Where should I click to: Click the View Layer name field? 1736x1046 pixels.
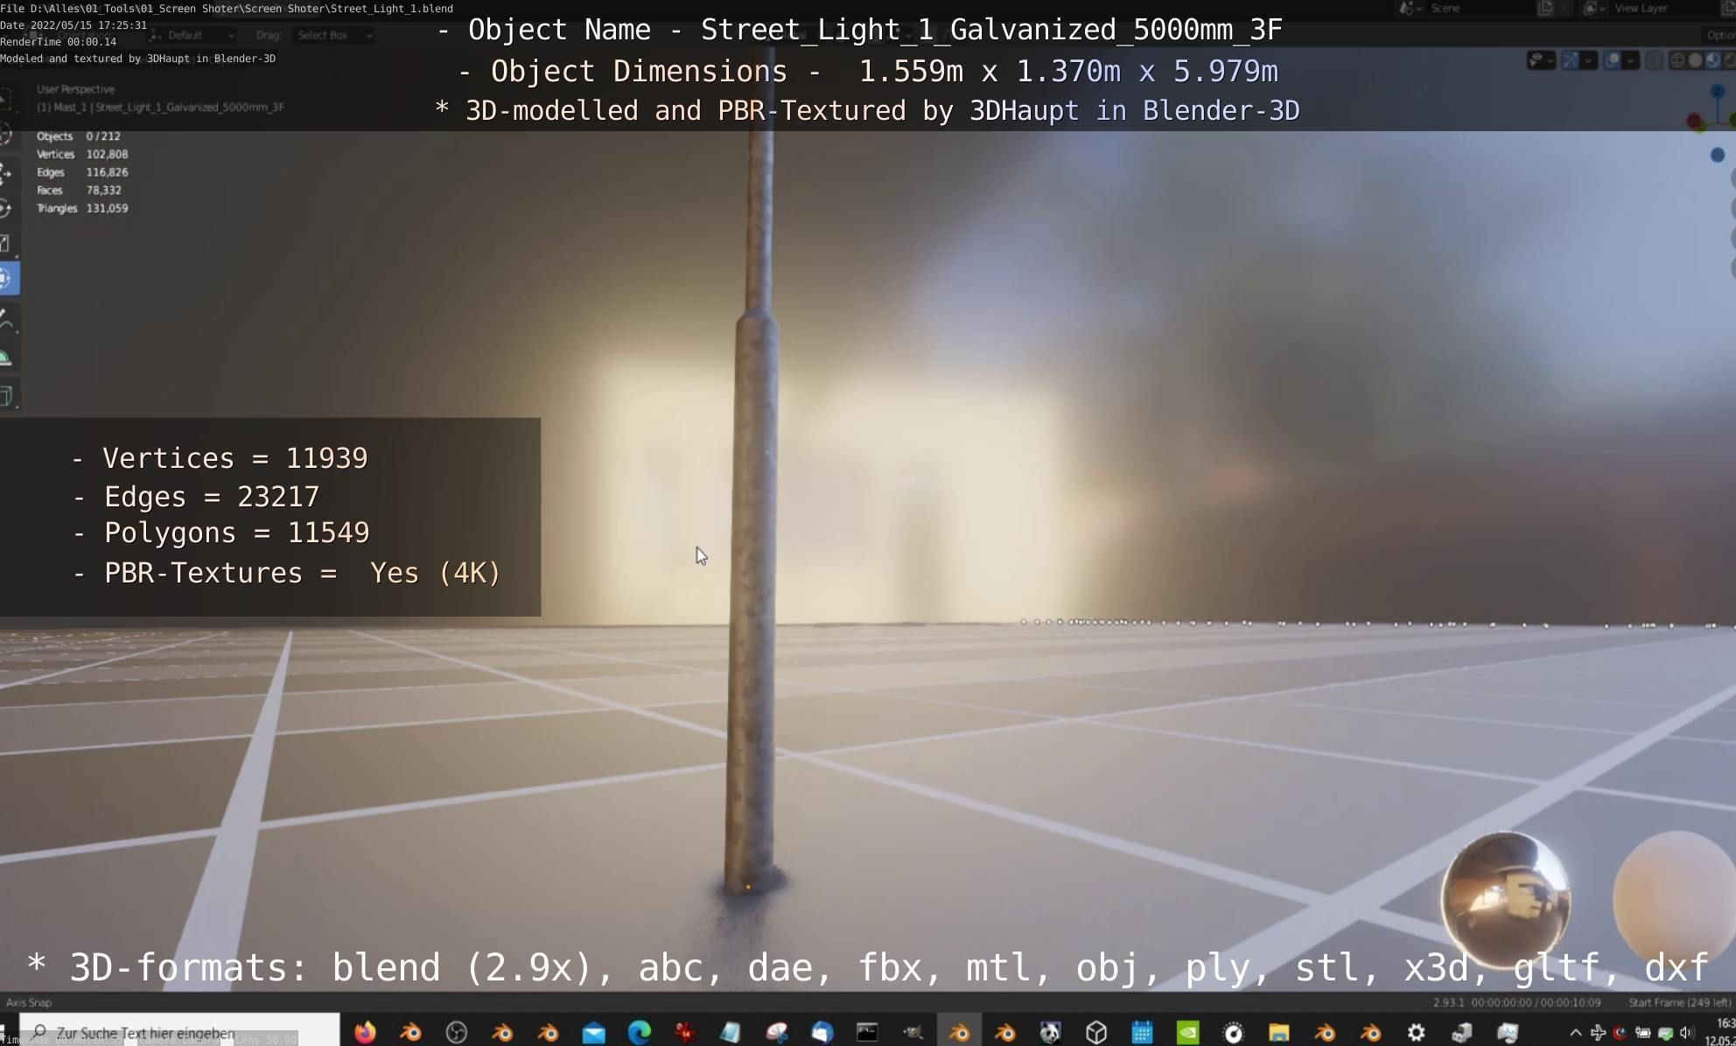(x=1662, y=9)
